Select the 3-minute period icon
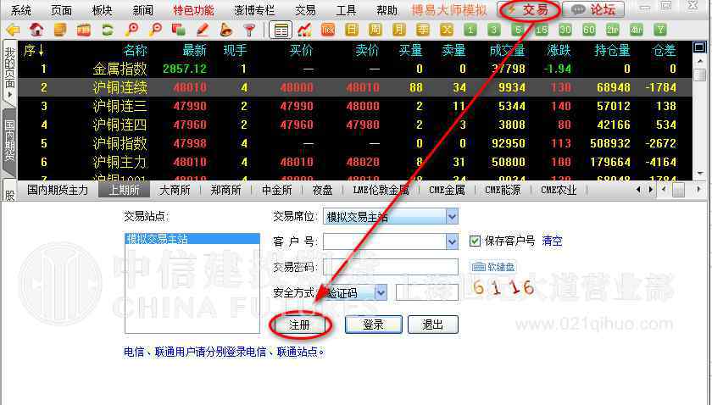 493,30
